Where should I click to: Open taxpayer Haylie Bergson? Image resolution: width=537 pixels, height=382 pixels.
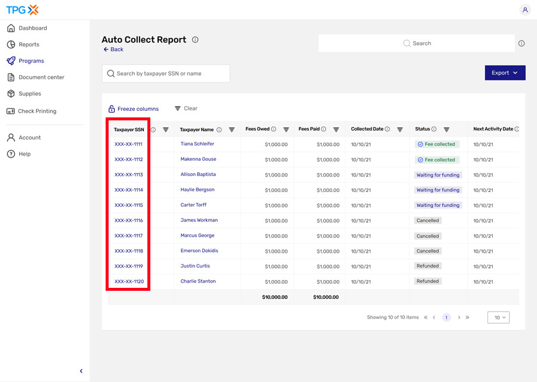(x=197, y=190)
